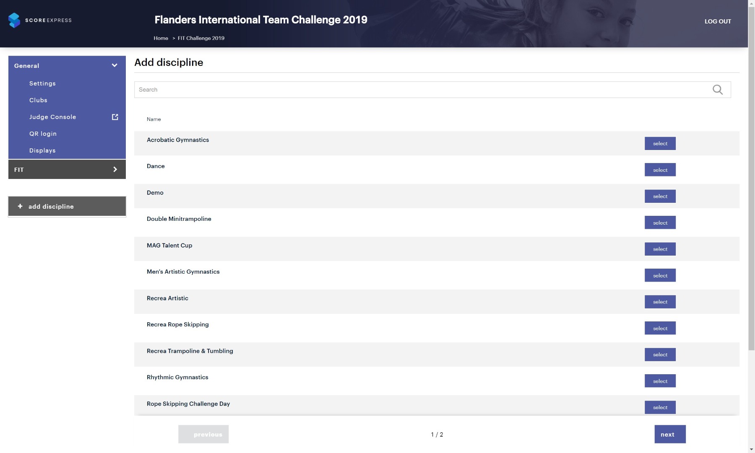Click LOG OUT in the header

718,21
